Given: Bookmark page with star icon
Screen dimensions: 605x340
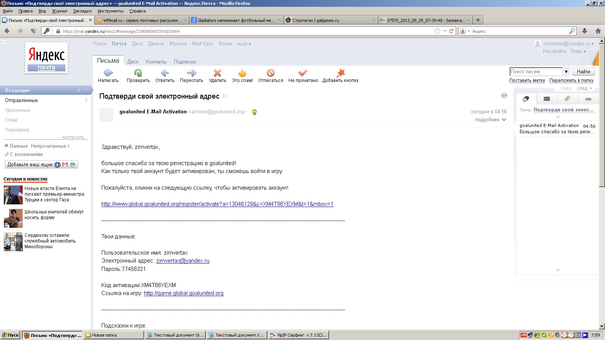Looking at the screenshot, I should [437, 31].
